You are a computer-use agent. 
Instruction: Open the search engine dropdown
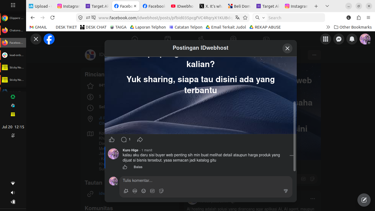[260, 18]
